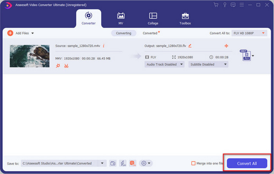Viewport: 274px width, 174px height.
Task: Expand settings gear dropdown arrow
Action: [149, 163]
